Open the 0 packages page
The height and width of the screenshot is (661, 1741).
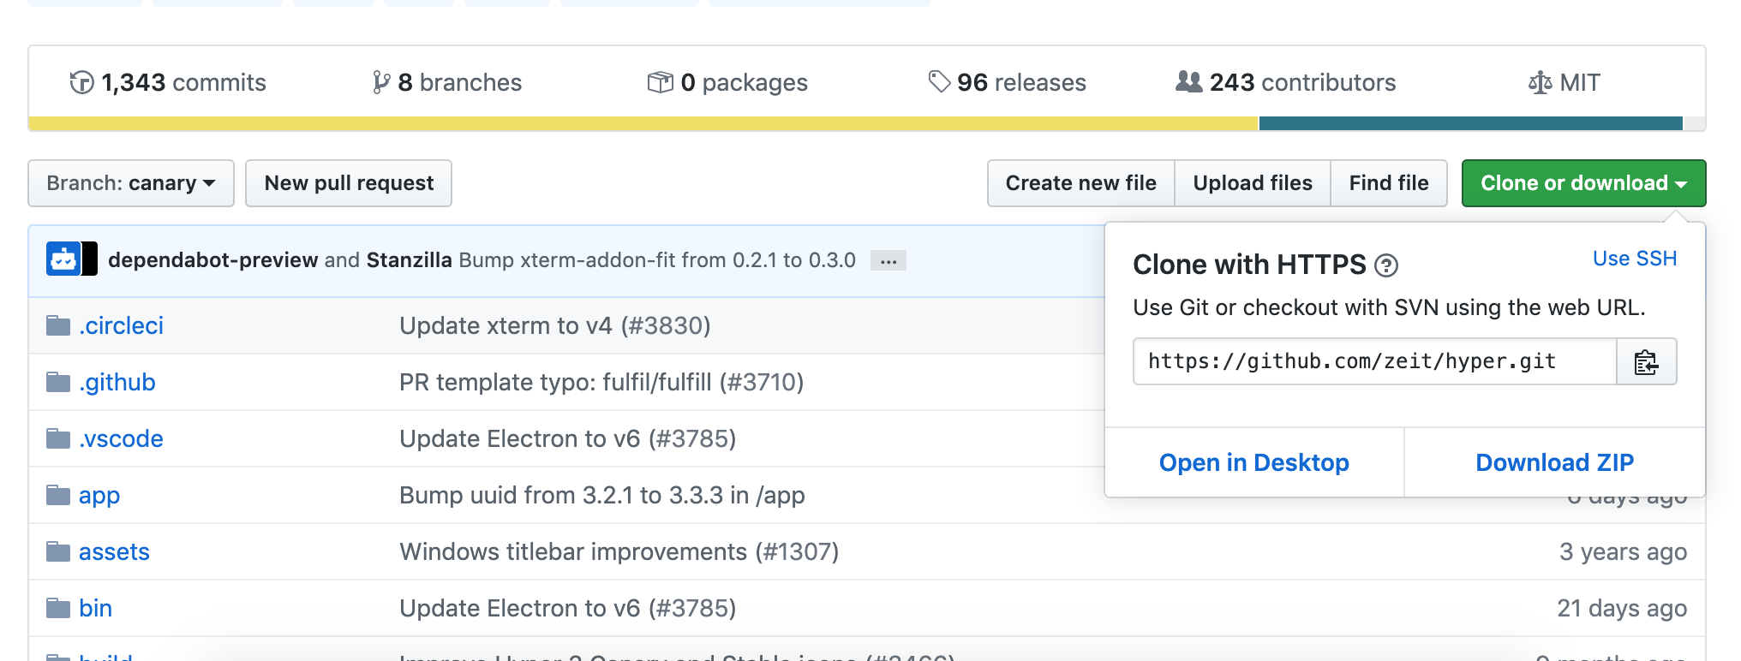(727, 82)
